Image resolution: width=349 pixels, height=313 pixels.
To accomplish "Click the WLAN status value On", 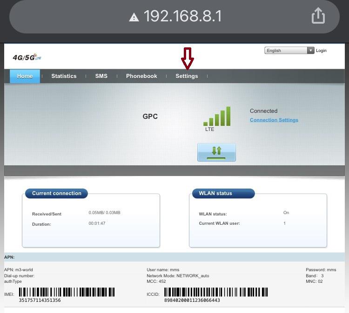I will pyautogui.click(x=286, y=213).
